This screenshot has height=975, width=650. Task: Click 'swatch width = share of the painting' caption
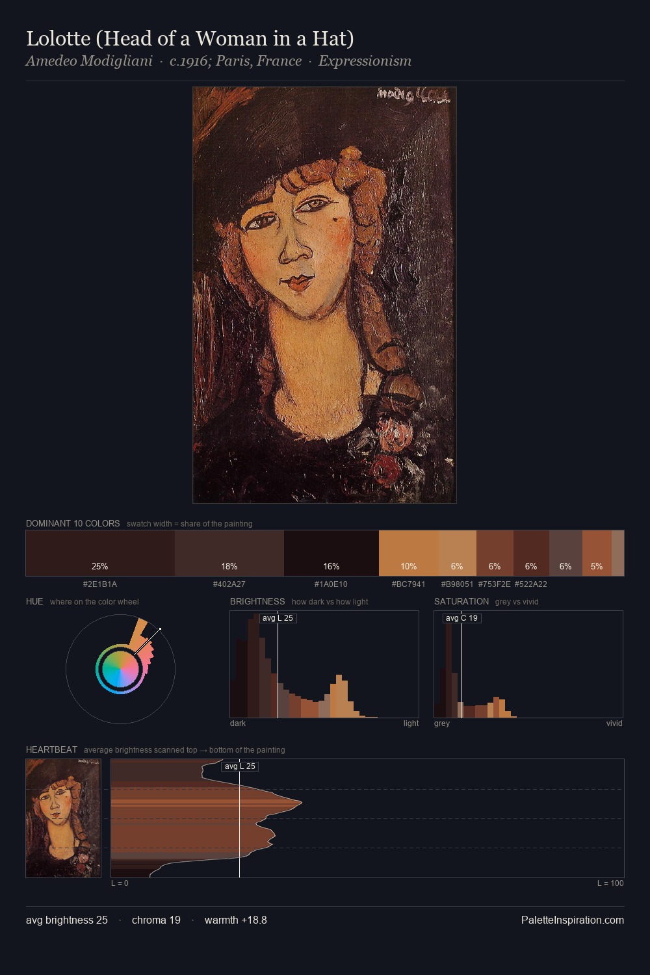[x=190, y=524]
